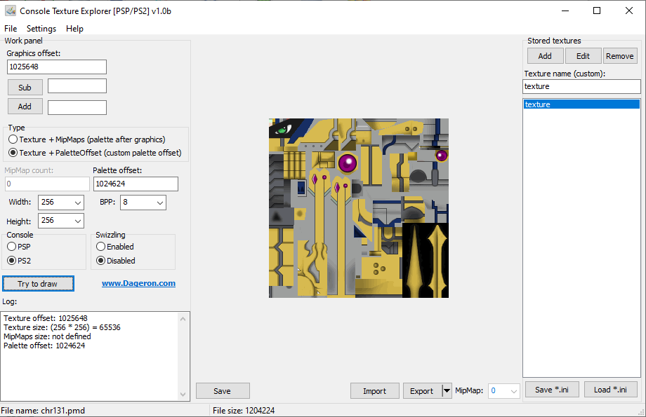Visit the www.Dageron.com link

[x=138, y=283]
